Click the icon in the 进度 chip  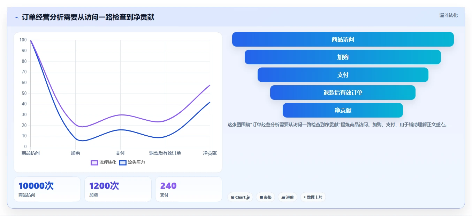tap(283, 197)
